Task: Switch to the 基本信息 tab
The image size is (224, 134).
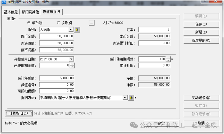Action: pos(11,12)
